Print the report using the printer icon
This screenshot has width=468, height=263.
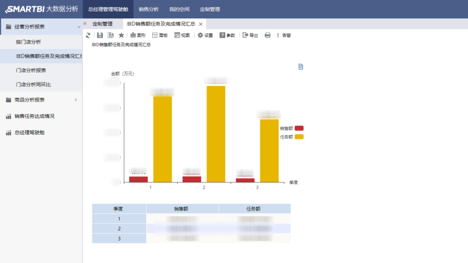point(267,35)
